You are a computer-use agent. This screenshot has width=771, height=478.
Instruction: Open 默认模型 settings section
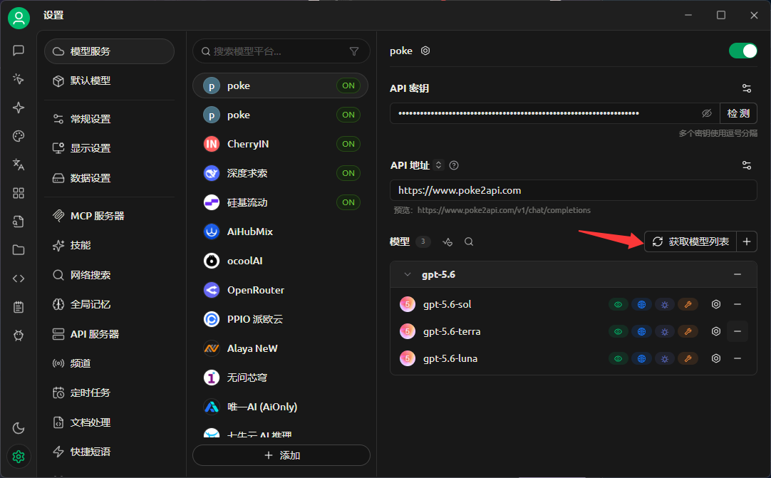tap(109, 80)
